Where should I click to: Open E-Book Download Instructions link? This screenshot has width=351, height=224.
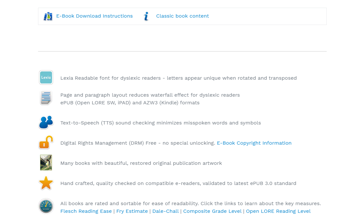(95, 16)
